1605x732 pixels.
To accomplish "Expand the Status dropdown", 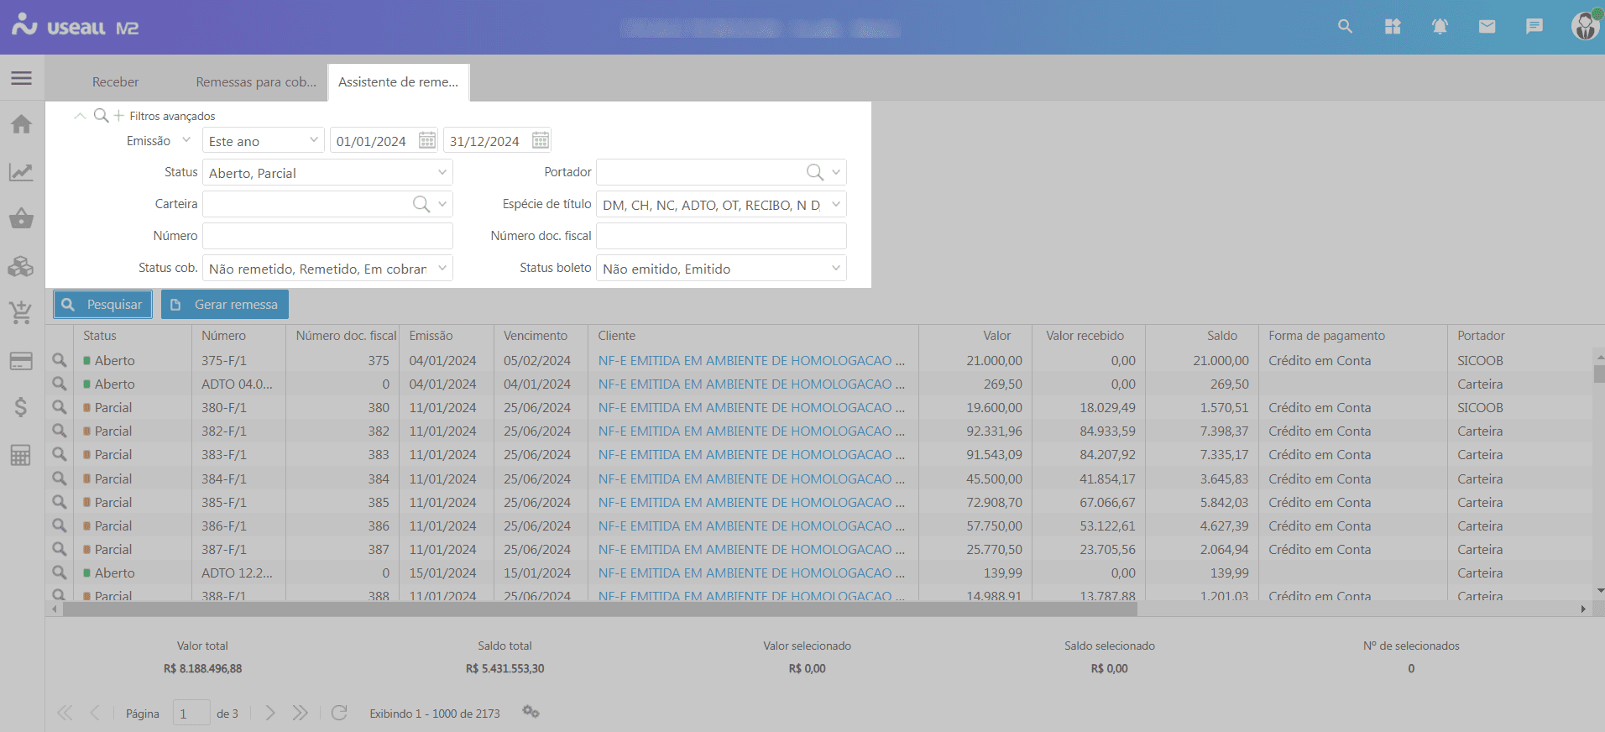I will [x=442, y=173].
